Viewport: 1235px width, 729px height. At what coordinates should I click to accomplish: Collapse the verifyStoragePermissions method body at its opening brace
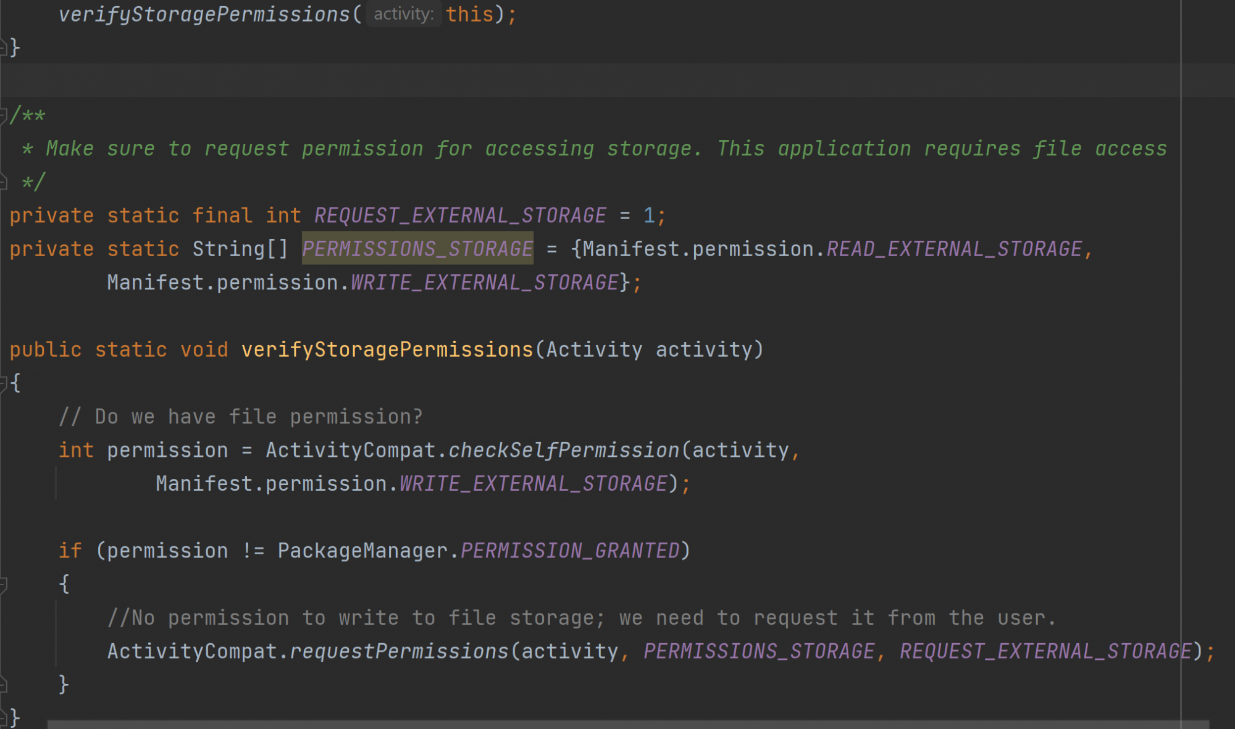point(3,383)
